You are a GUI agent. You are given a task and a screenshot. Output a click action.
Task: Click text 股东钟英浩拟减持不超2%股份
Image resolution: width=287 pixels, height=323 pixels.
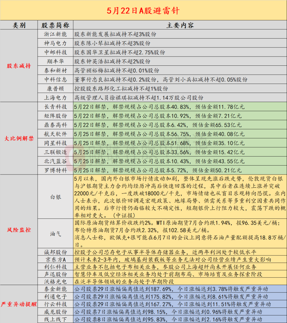pyautogui.click(x=112, y=61)
